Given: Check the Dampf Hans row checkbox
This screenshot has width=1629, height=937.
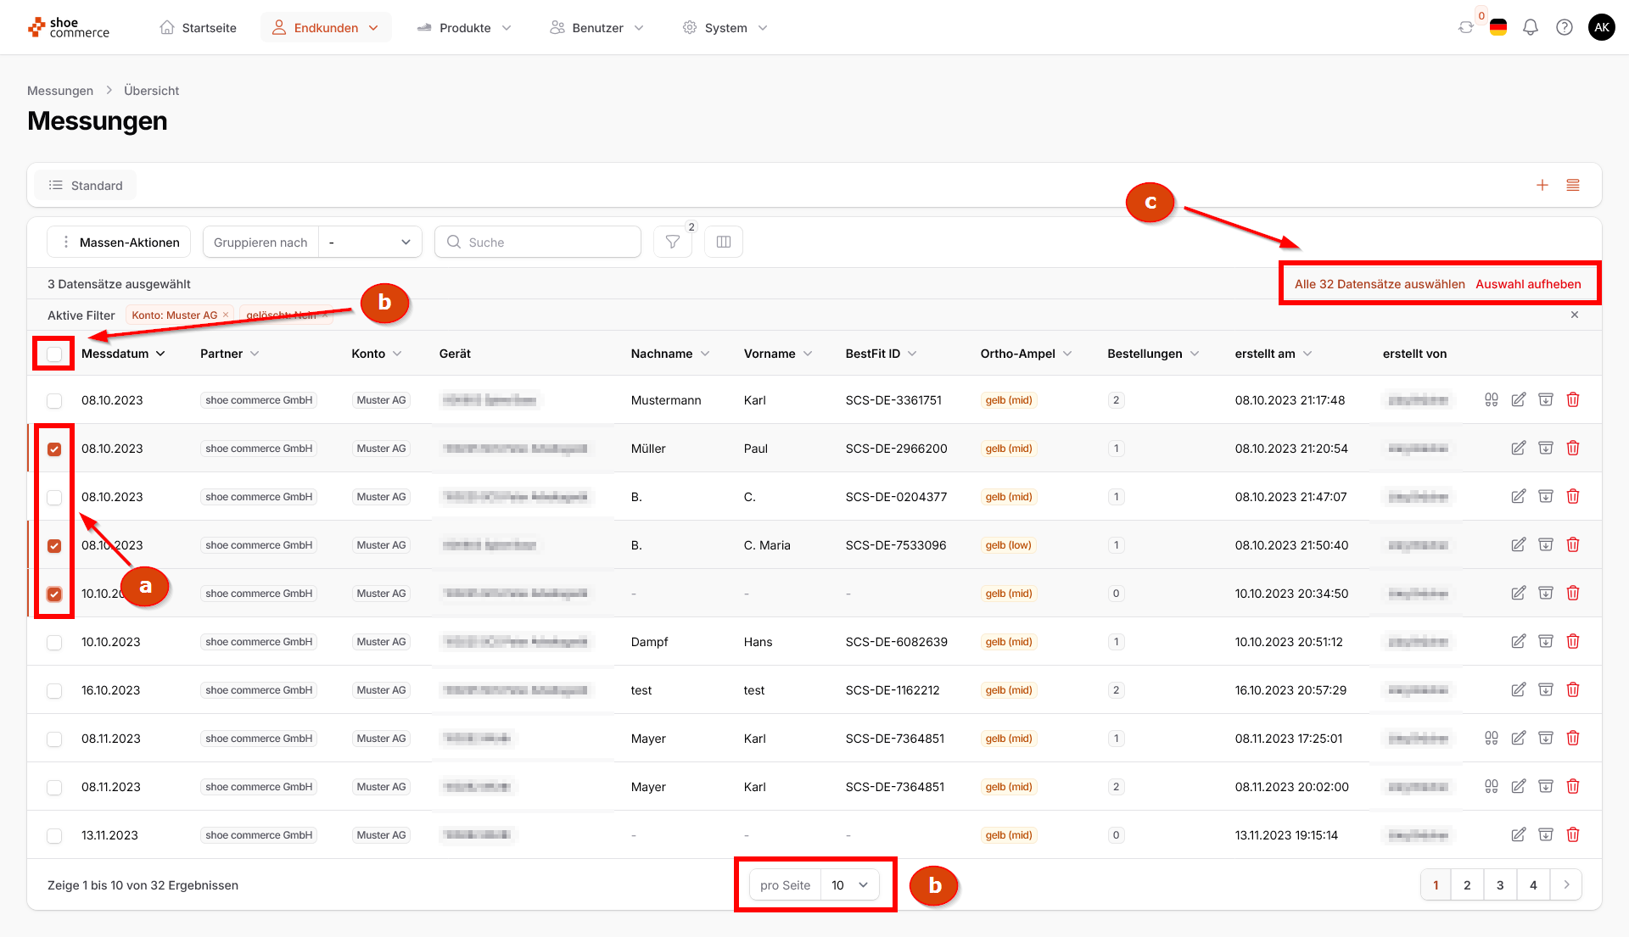Looking at the screenshot, I should coord(54,642).
